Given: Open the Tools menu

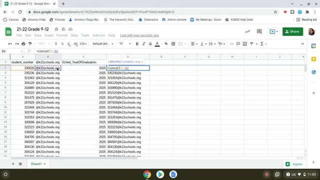Looking at the screenshot, I should pyautogui.click(x=85, y=35).
